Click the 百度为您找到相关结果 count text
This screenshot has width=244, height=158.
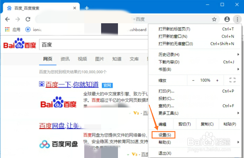tap(73, 72)
